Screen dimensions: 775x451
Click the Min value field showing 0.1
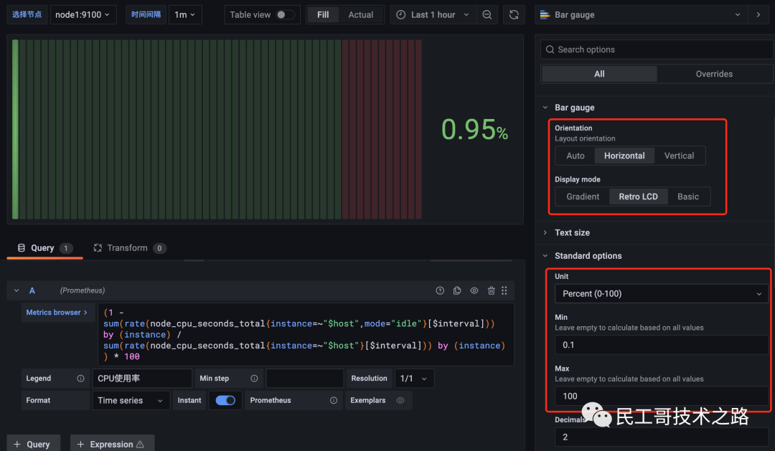[x=662, y=345]
